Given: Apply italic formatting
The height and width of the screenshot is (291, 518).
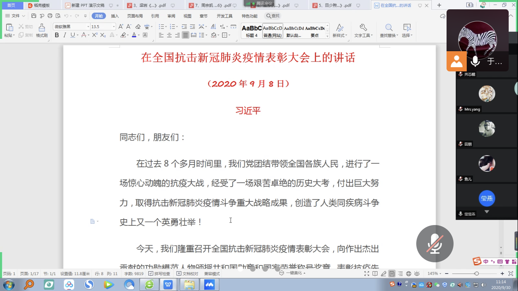Looking at the screenshot, I should click(64, 35).
